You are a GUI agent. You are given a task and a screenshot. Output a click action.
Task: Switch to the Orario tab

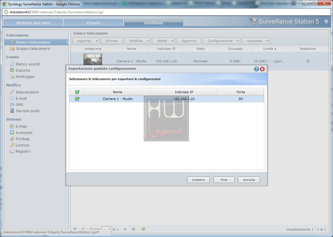click(x=93, y=23)
